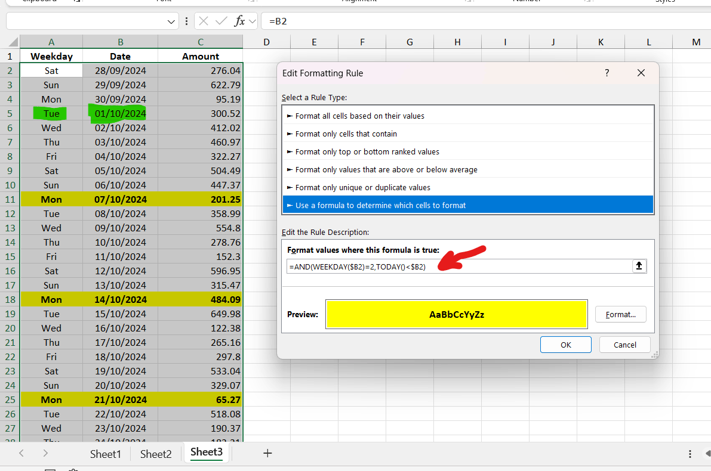Close the Edit Formatting Rule dialog
Image resolution: width=711 pixels, height=471 pixels.
pos(641,73)
